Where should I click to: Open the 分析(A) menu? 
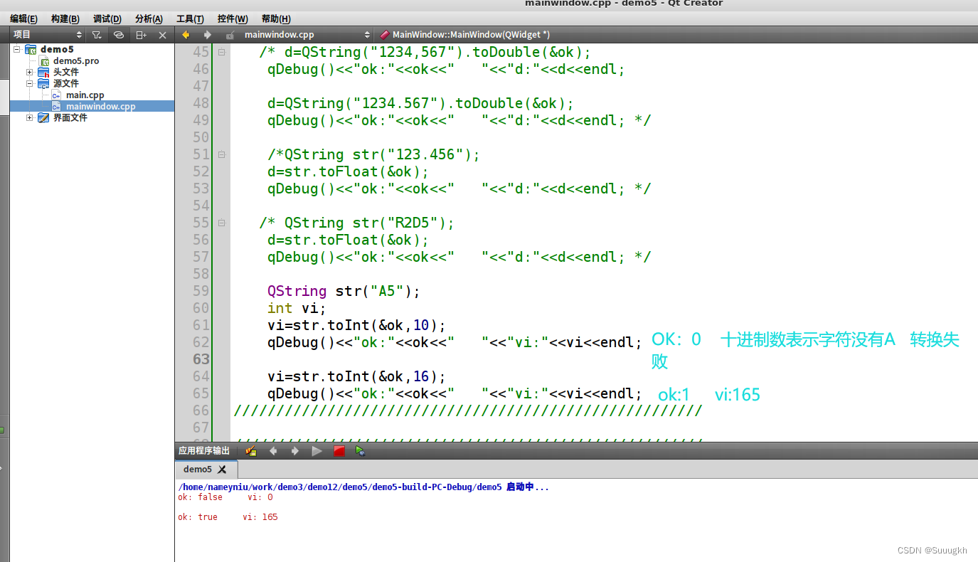point(149,18)
